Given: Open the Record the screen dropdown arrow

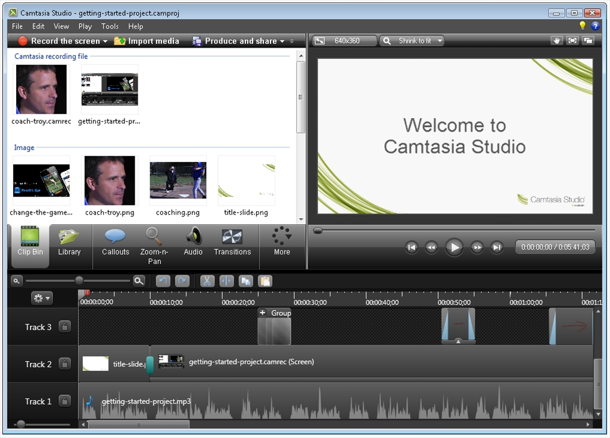Looking at the screenshot, I should coord(105,41).
